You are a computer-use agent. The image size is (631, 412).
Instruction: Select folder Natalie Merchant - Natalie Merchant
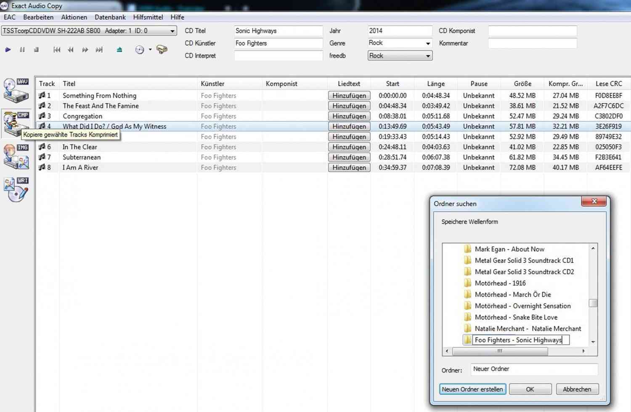pyautogui.click(x=528, y=328)
